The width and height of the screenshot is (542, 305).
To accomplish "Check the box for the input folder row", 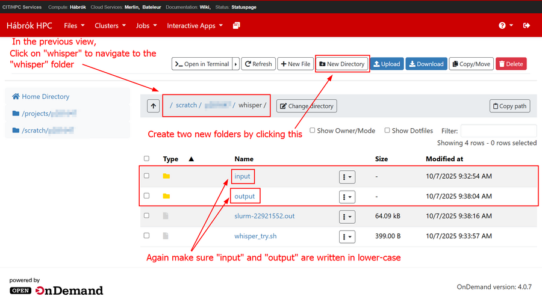I will 146,176.
